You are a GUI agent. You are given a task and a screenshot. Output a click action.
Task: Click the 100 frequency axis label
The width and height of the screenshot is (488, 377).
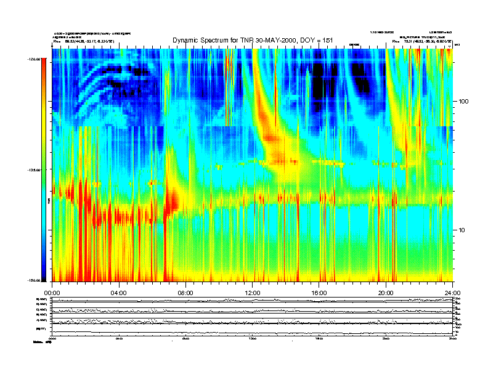point(463,102)
